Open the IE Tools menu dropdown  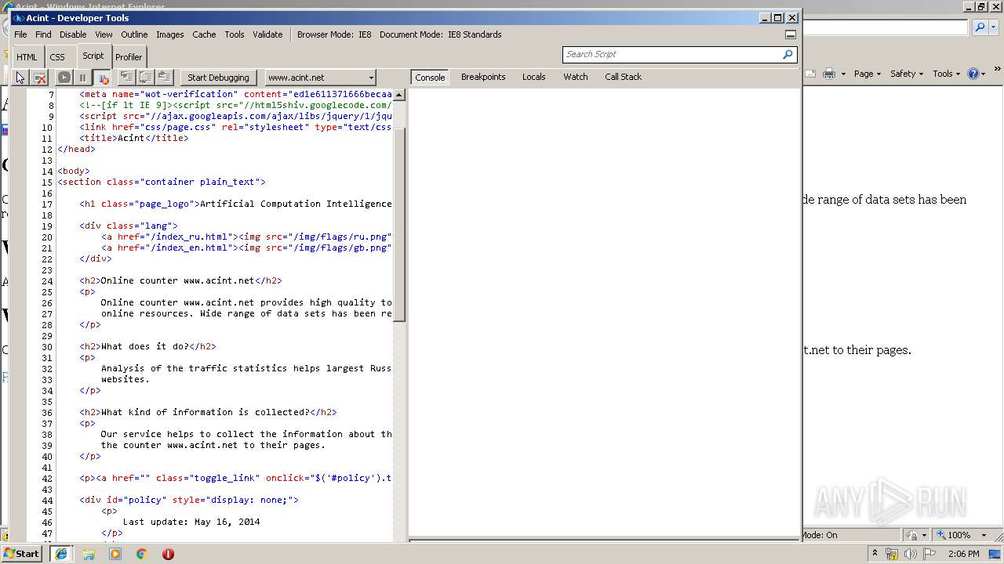click(947, 74)
